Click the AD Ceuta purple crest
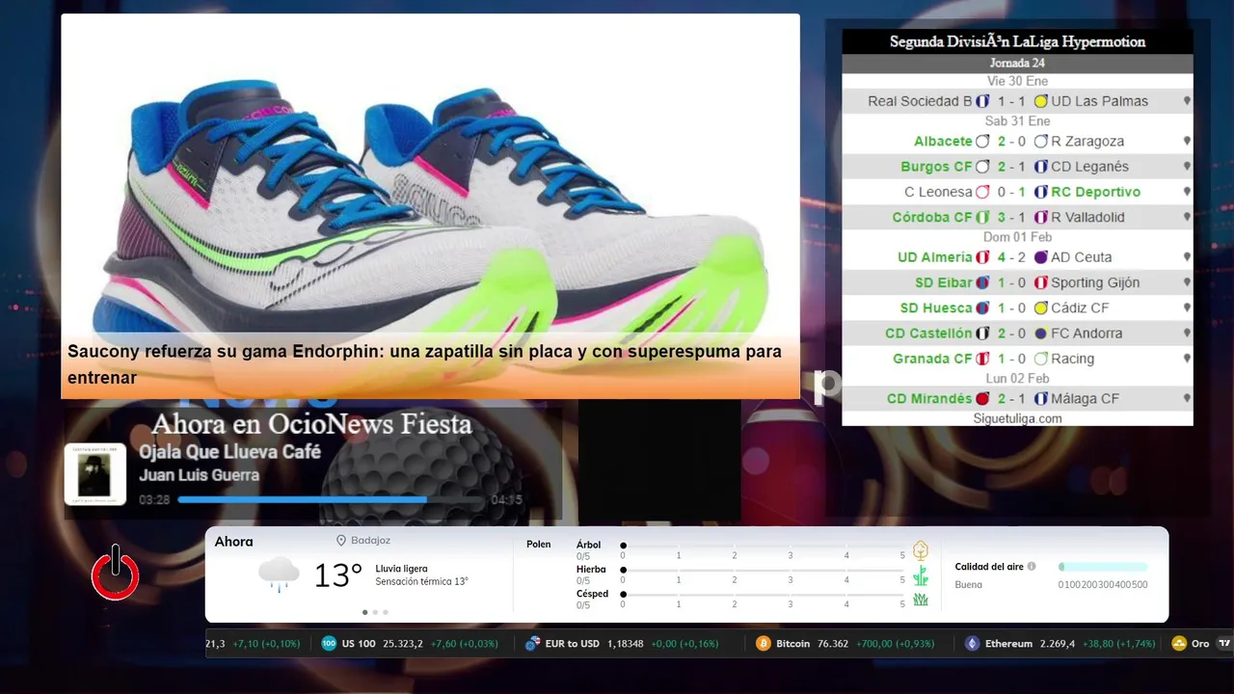 (1040, 257)
